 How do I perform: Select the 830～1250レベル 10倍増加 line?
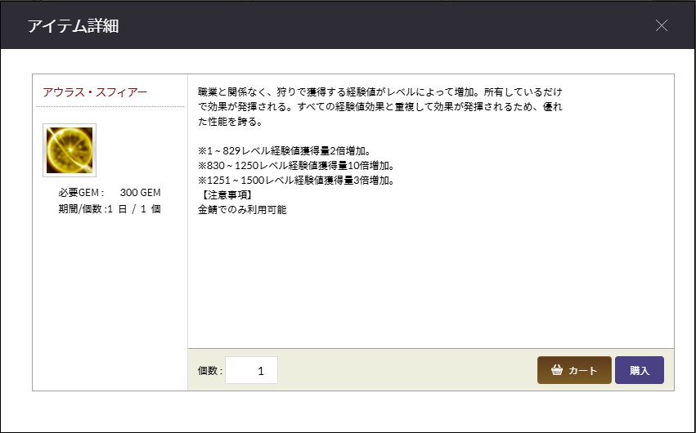(x=297, y=166)
